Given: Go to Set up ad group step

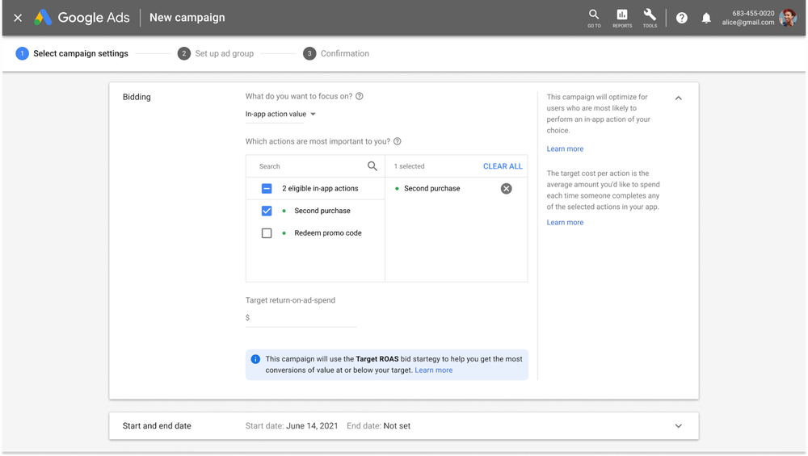Looking at the screenshot, I should (216, 54).
